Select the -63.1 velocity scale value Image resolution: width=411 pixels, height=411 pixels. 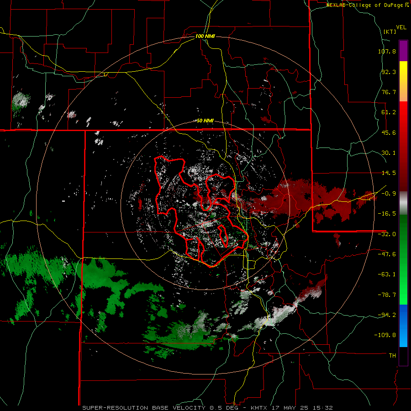coord(387,274)
